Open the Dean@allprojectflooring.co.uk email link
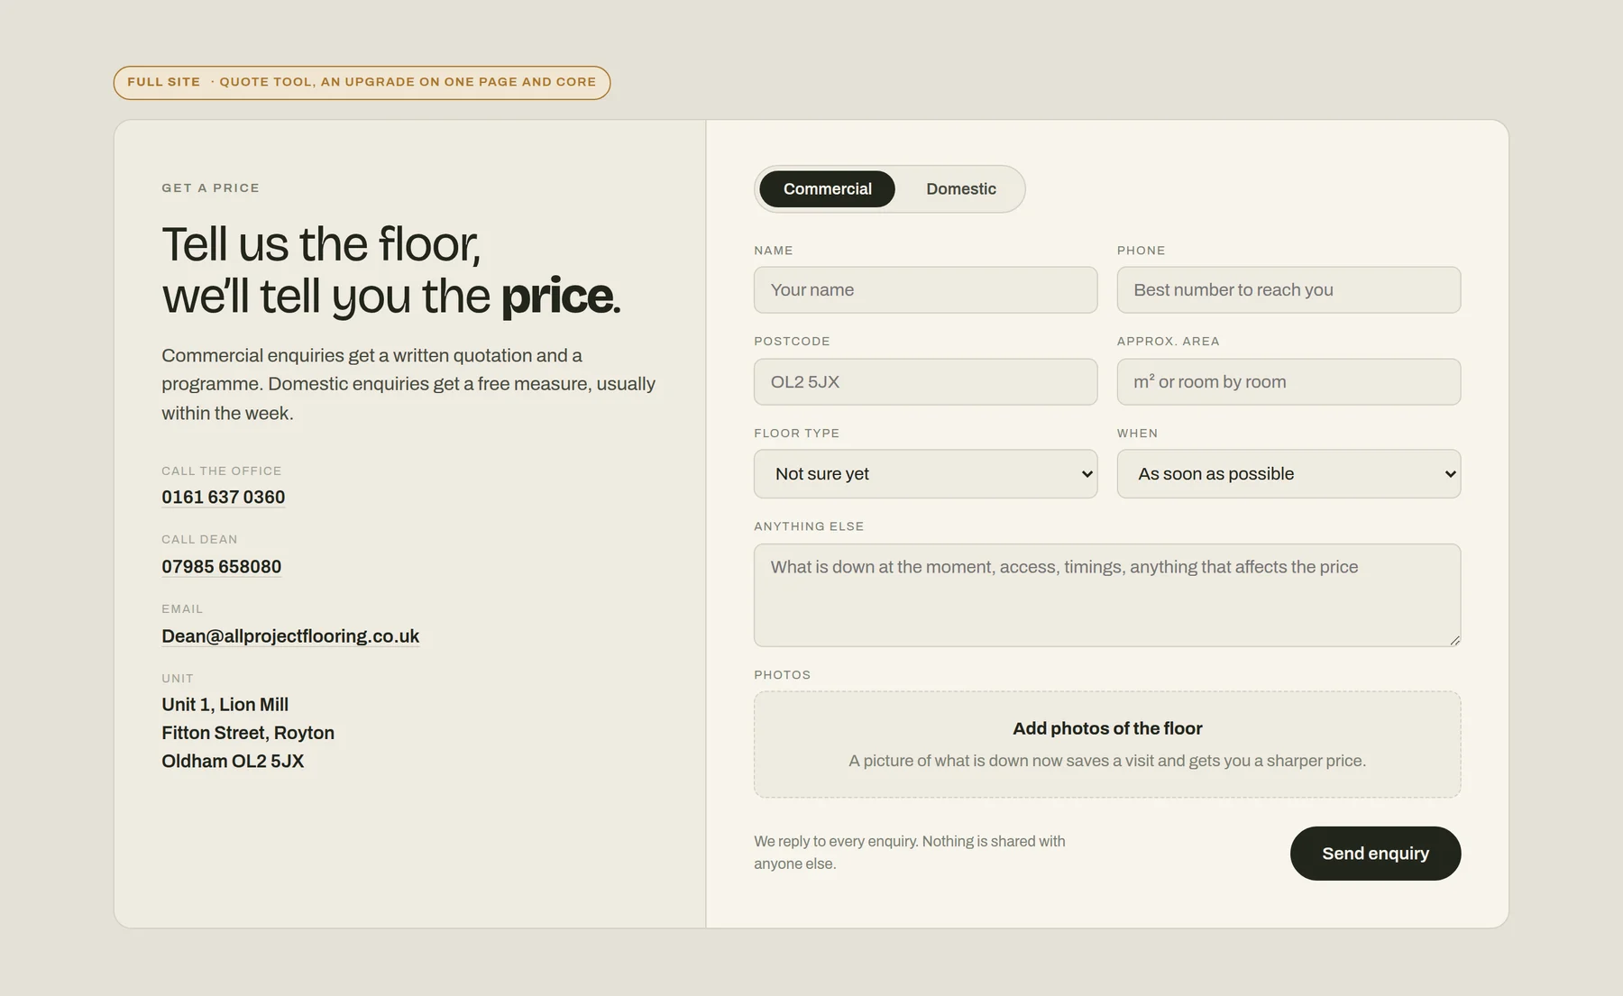Image resolution: width=1623 pixels, height=996 pixels. pyautogui.click(x=290, y=636)
